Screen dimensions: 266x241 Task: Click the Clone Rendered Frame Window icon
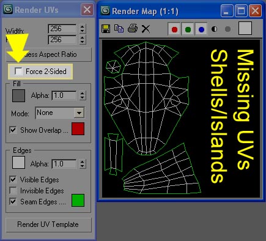[119, 29]
